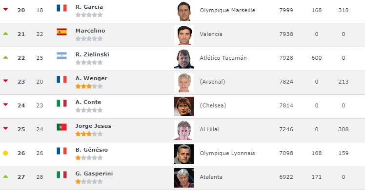Viewport: 365px width, 191px height.
Task: Open the Atlético Tucumán club link
Action: click(223, 58)
